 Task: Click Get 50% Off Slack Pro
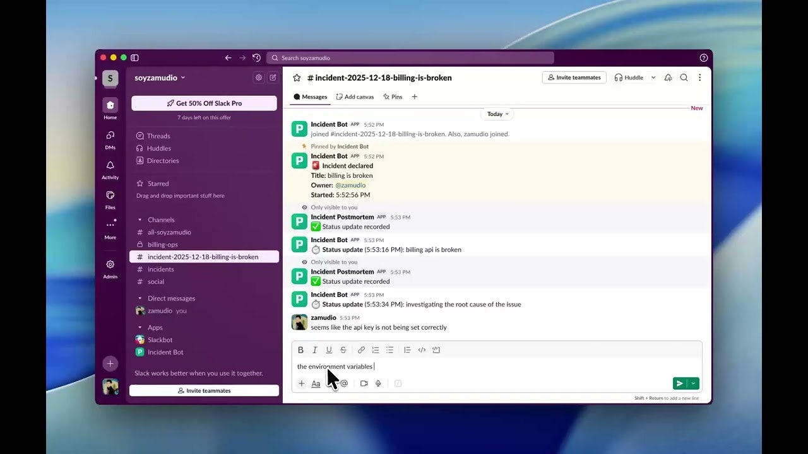[x=204, y=103]
